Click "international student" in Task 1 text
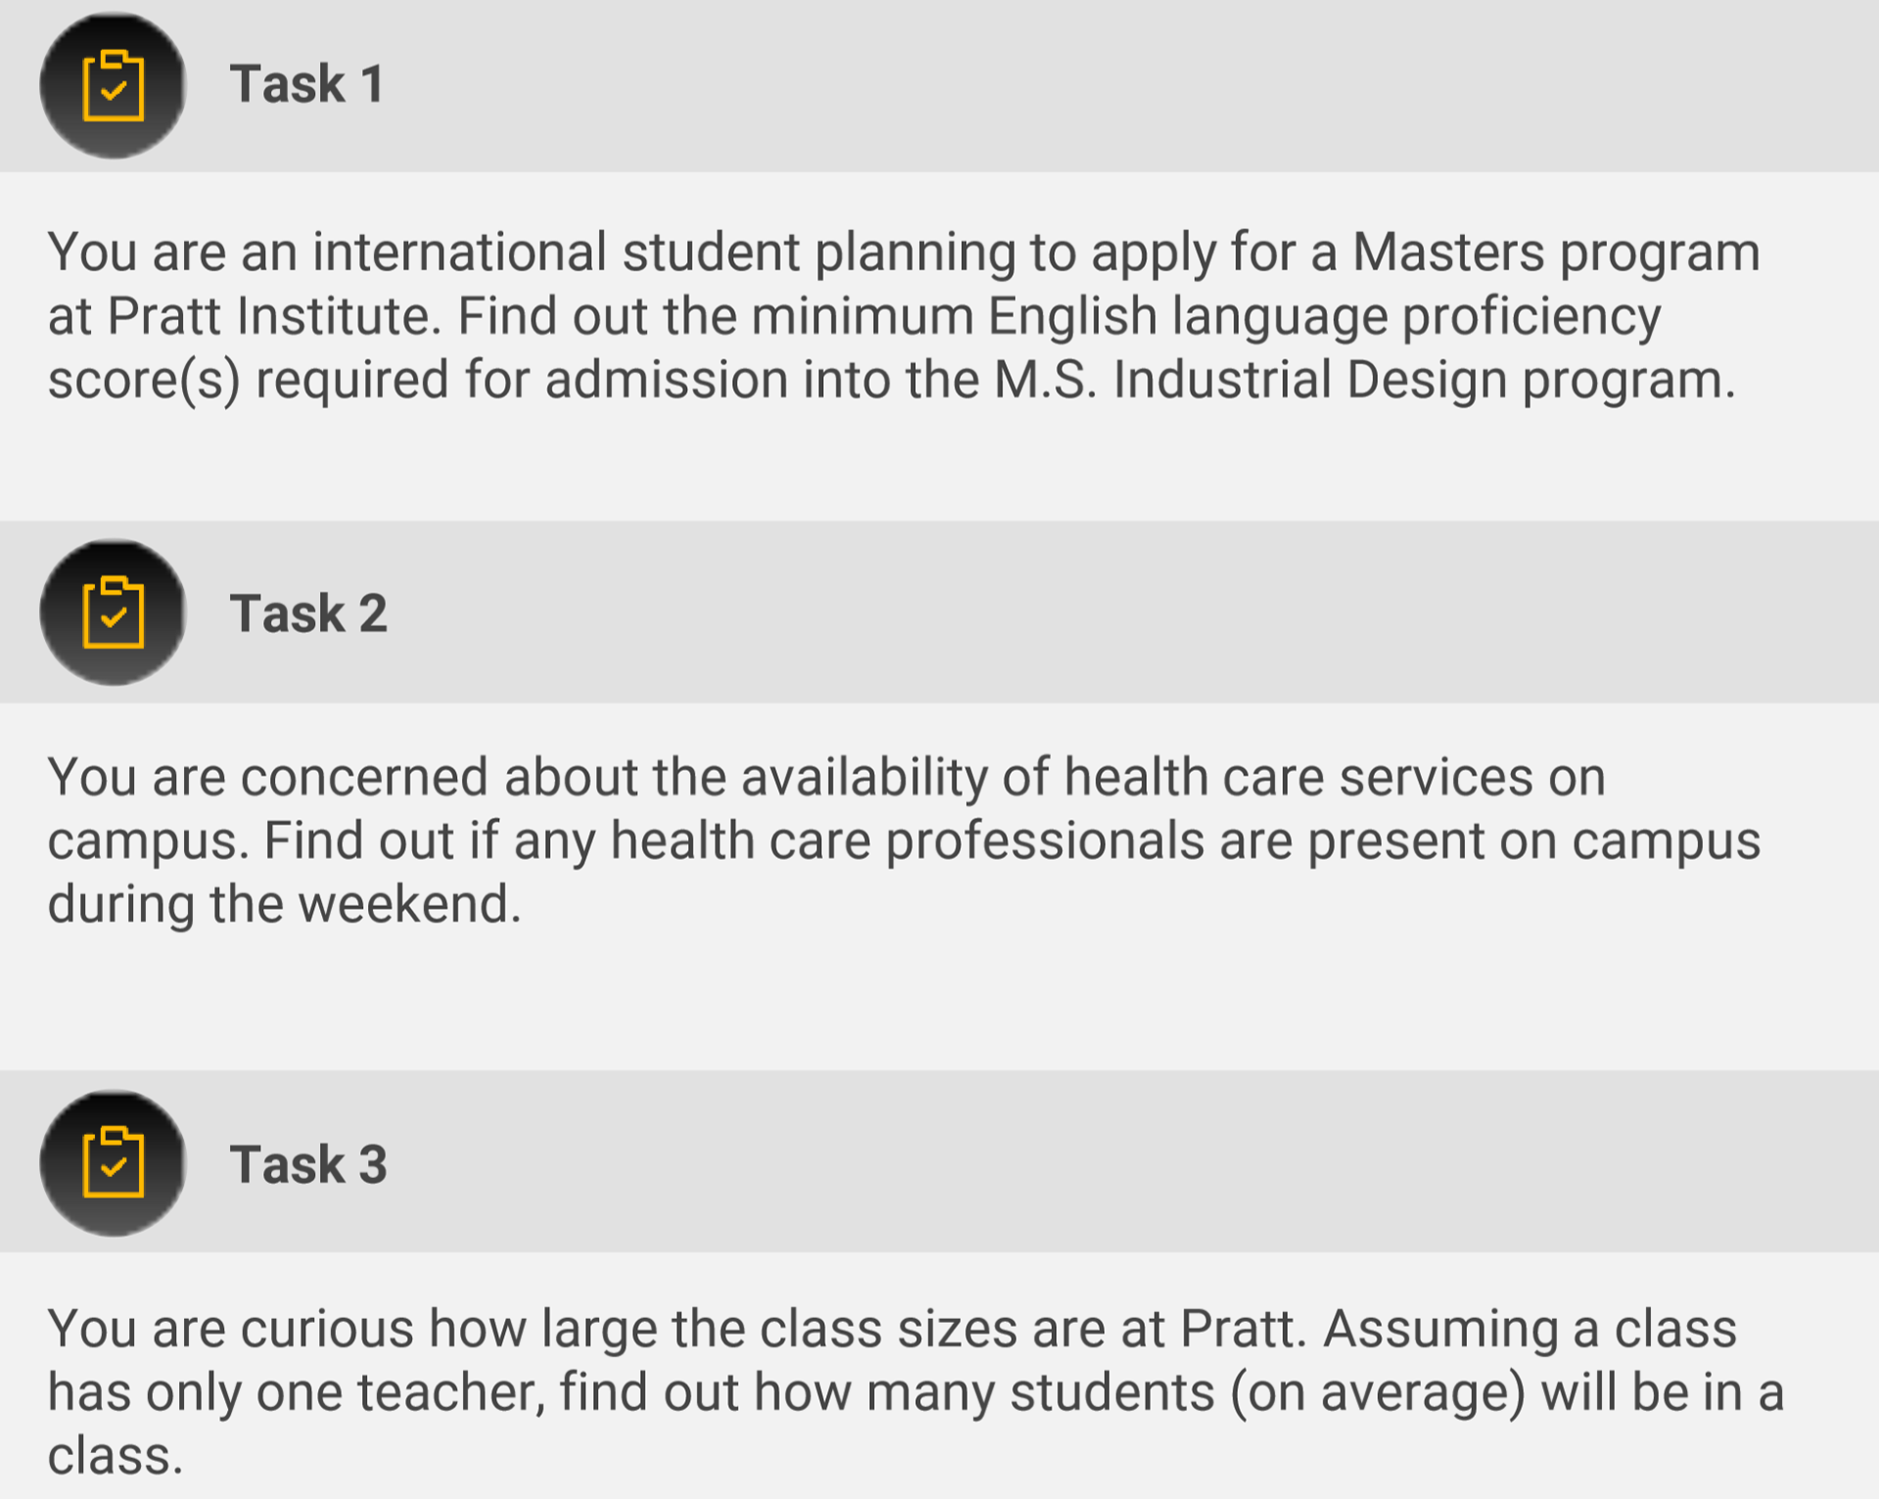This screenshot has height=1499, width=1879. [x=556, y=252]
